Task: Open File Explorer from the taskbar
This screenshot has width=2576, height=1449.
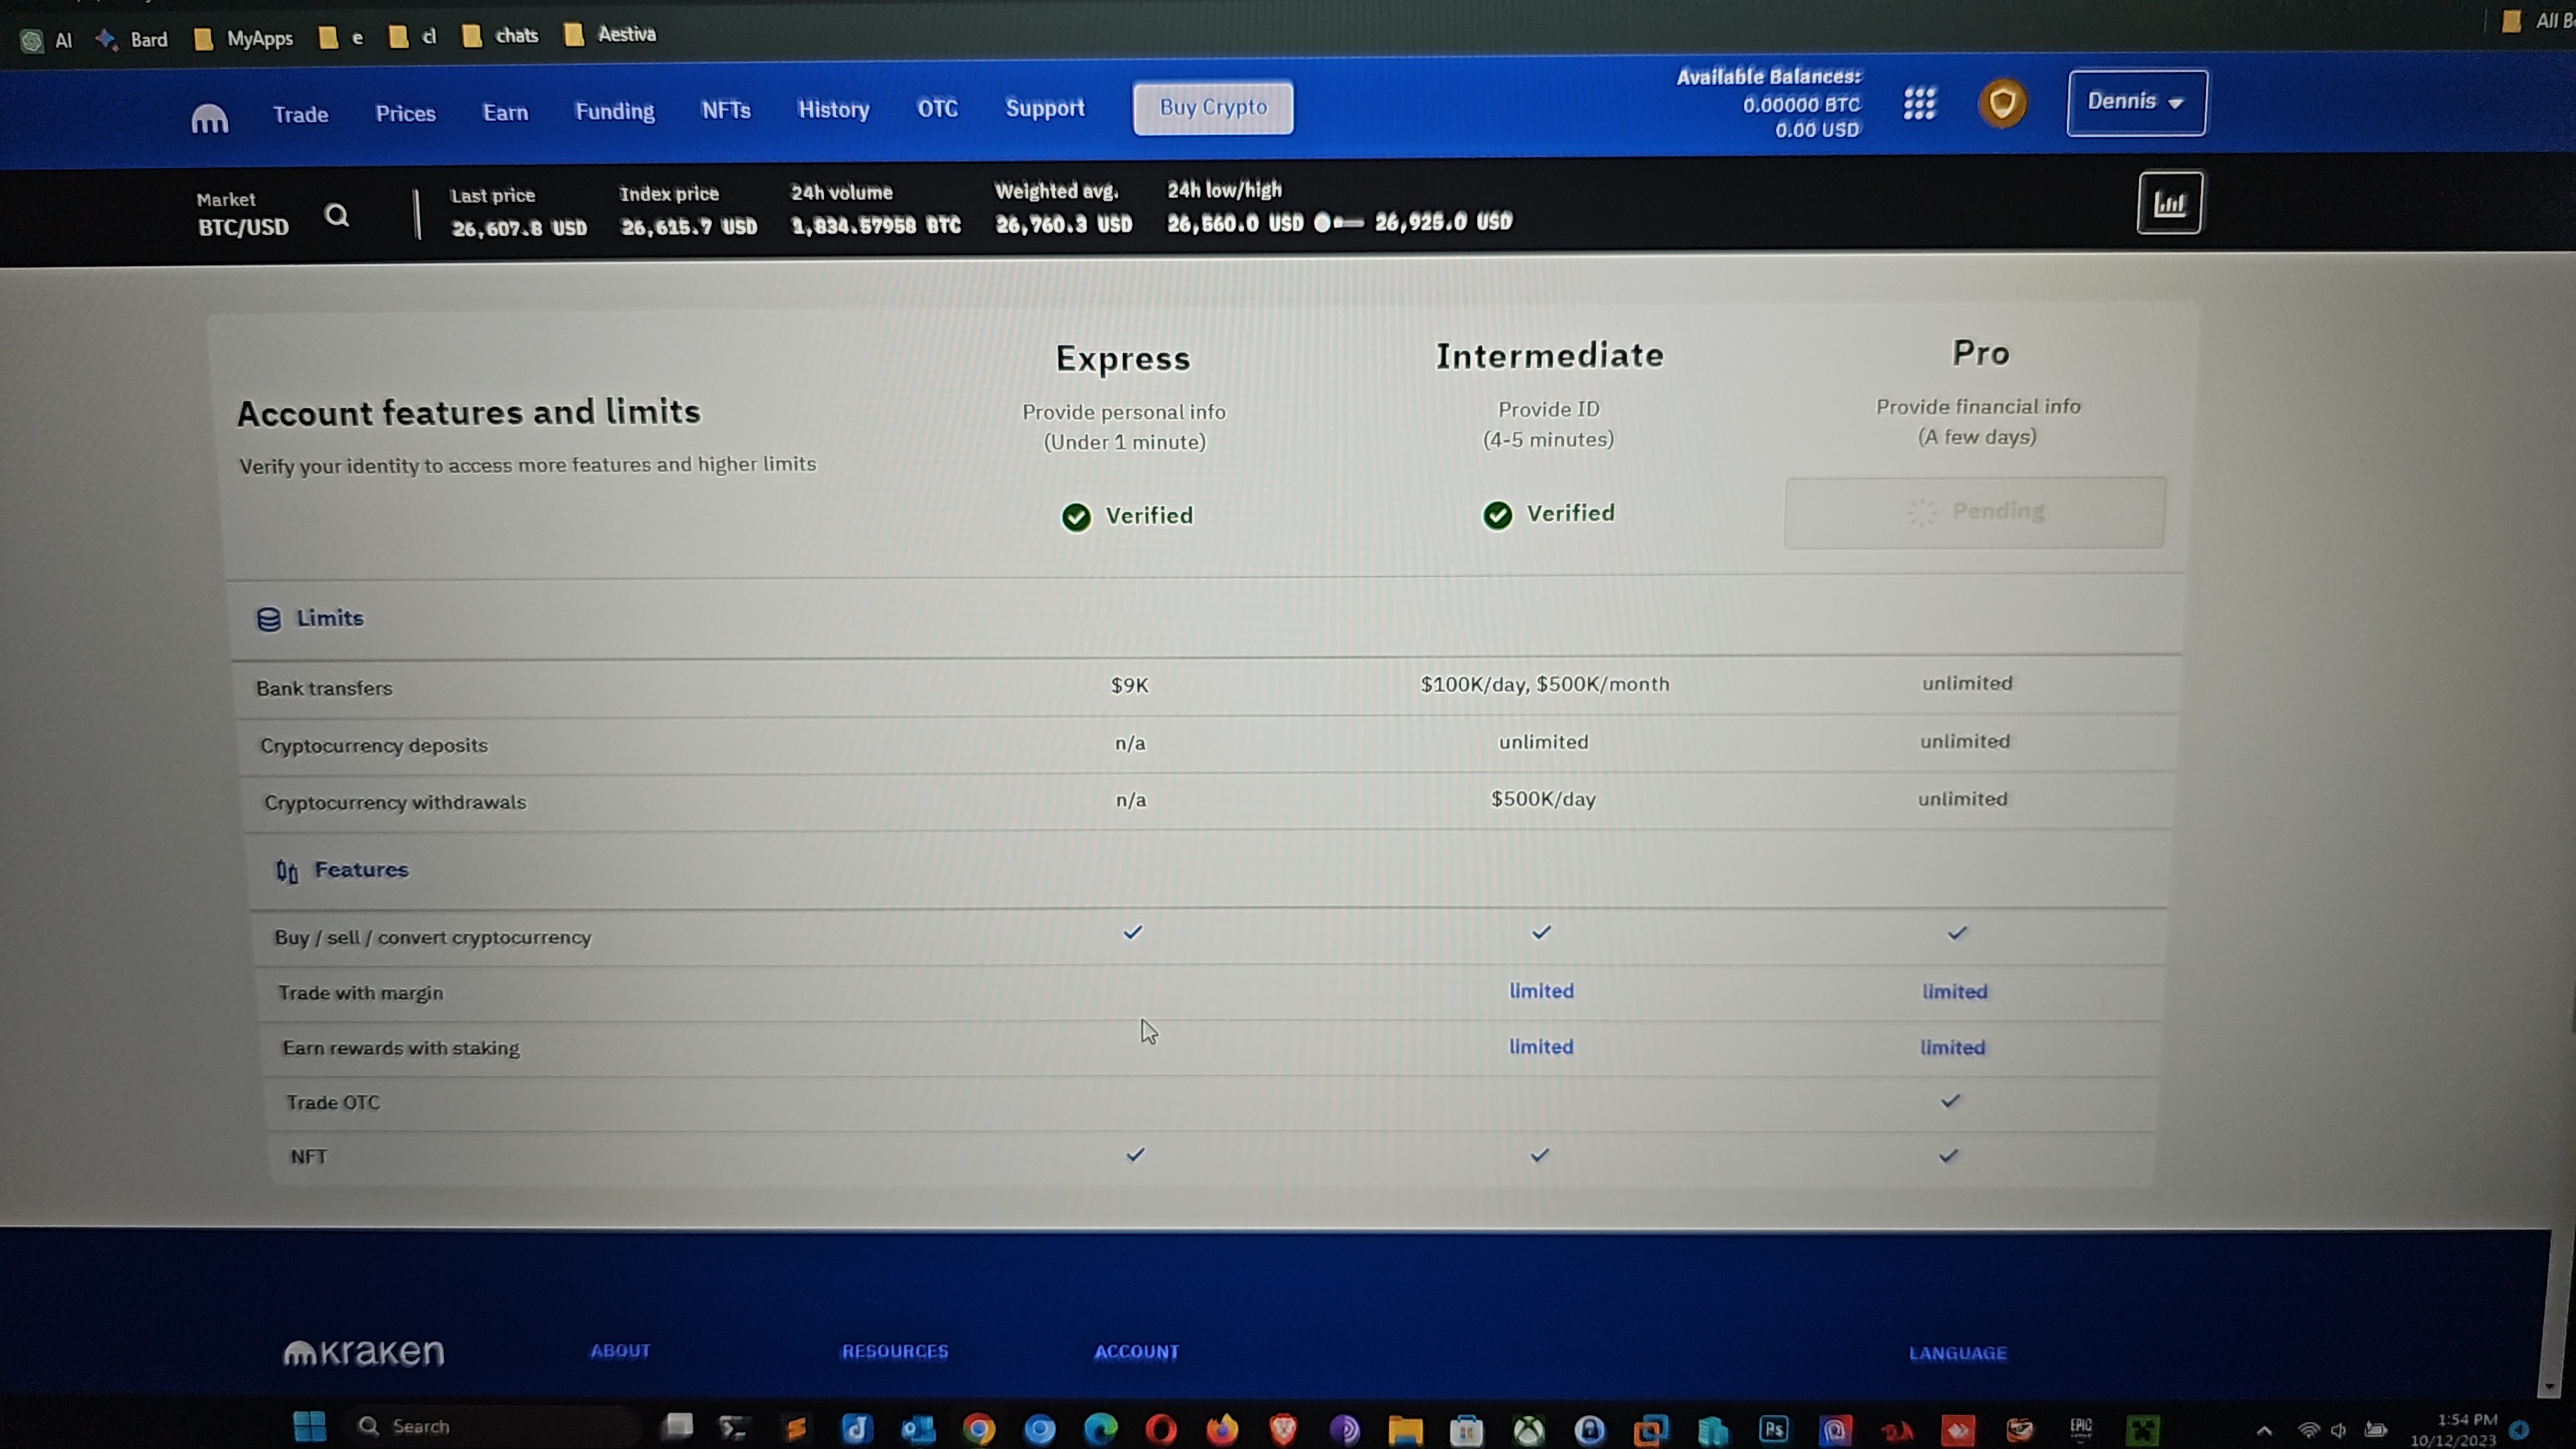Action: coord(1405,1430)
